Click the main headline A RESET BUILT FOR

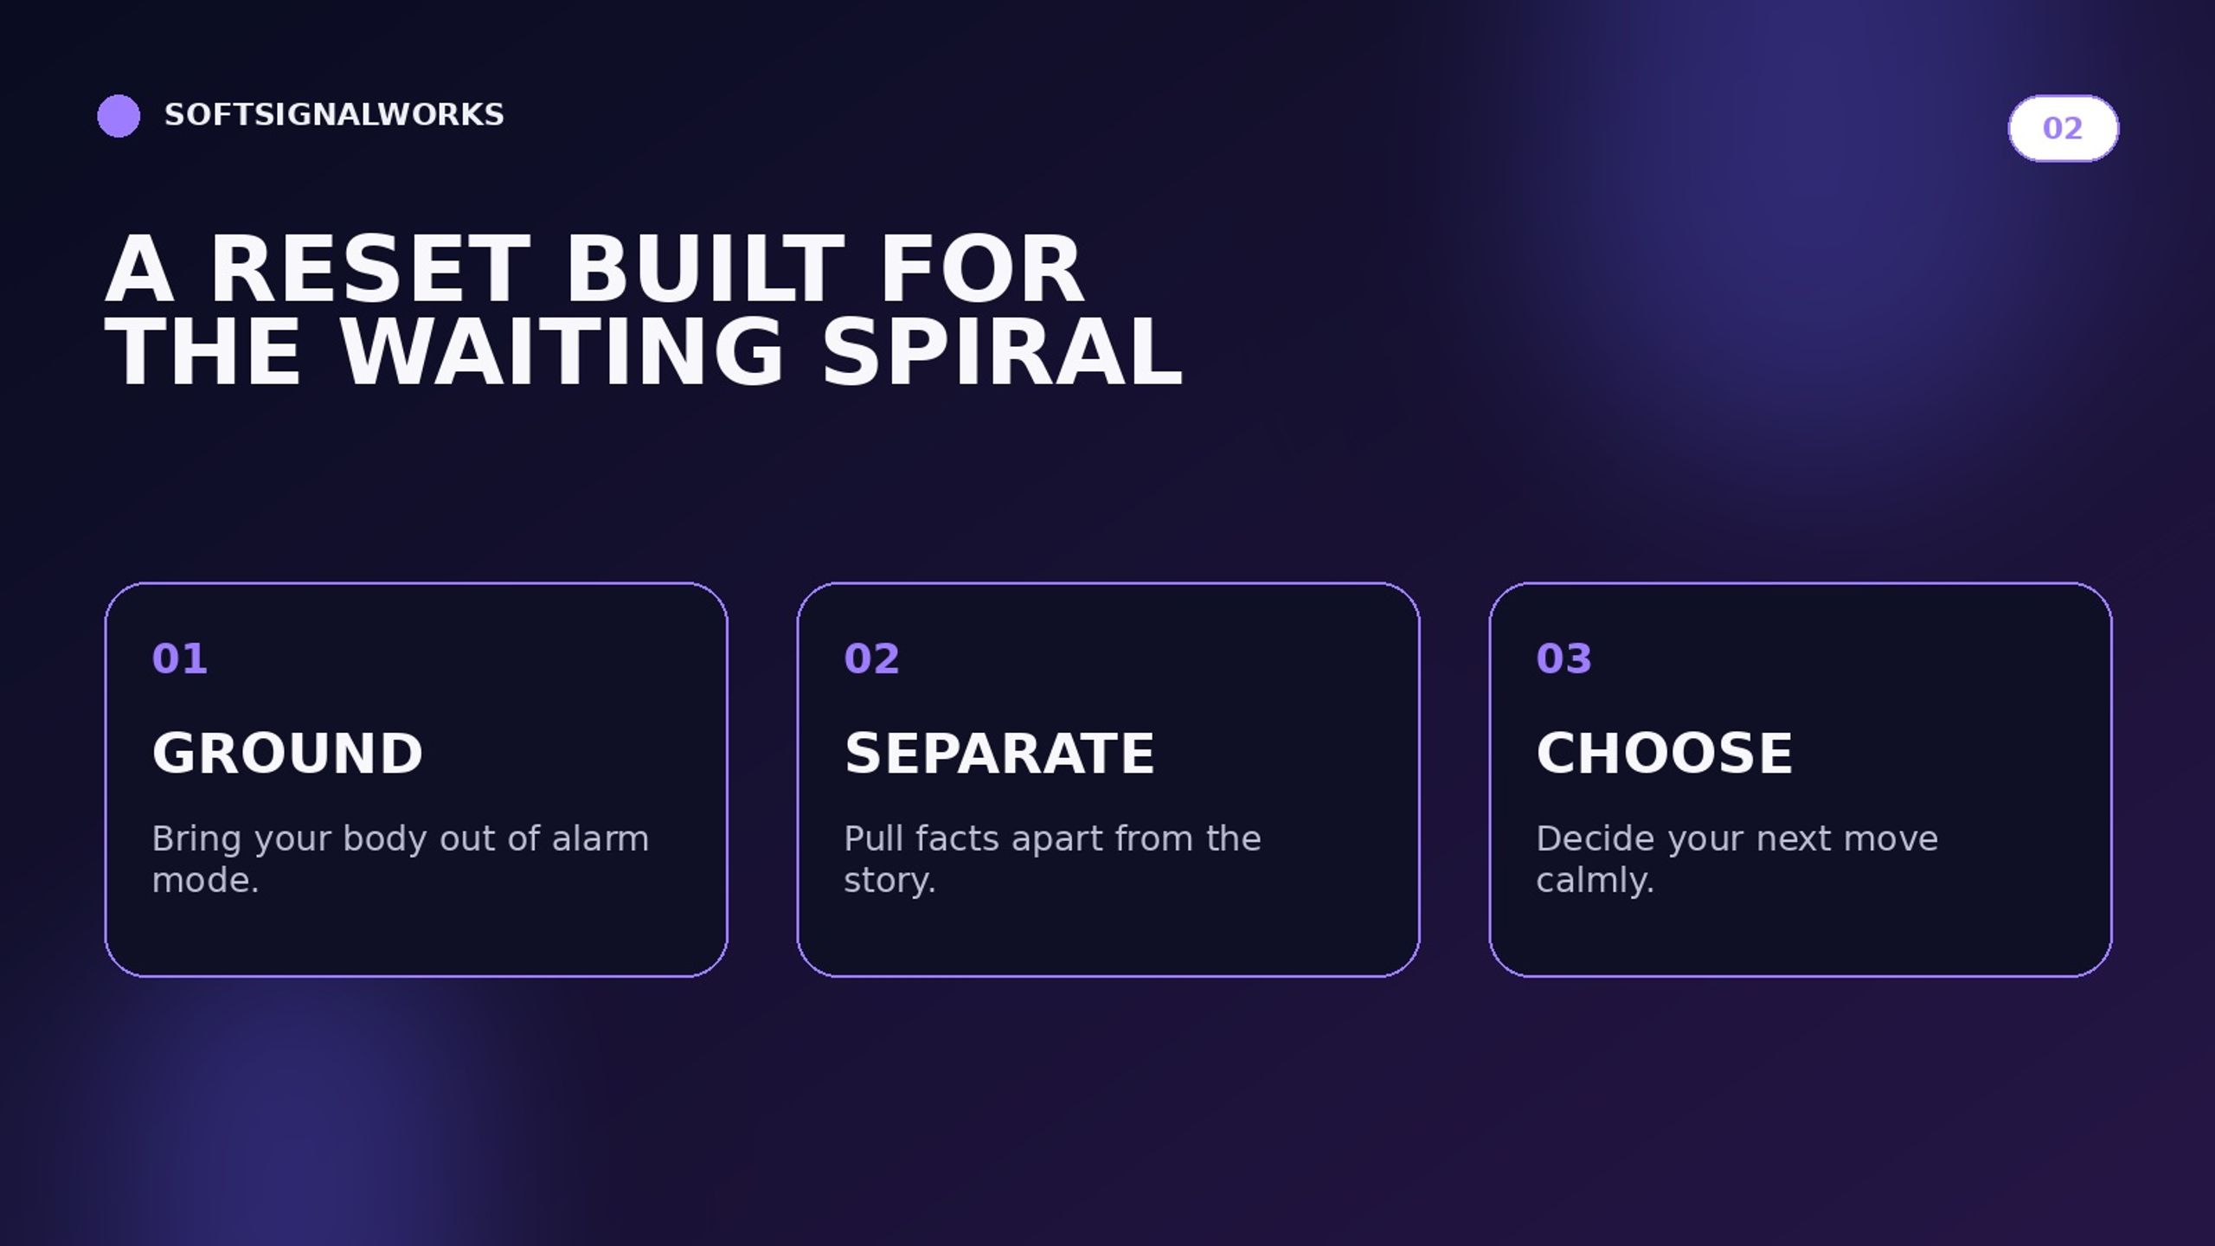(x=594, y=270)
